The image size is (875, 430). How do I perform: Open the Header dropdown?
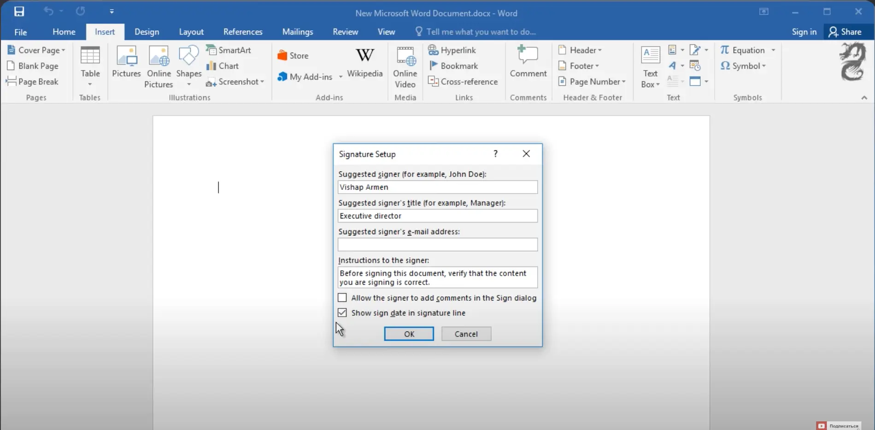580,50
